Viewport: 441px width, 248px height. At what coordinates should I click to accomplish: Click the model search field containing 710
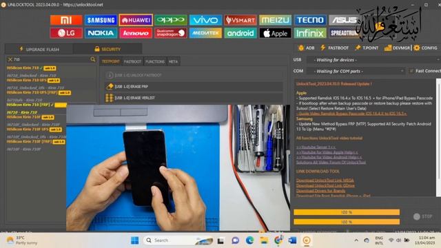(51, 59)
